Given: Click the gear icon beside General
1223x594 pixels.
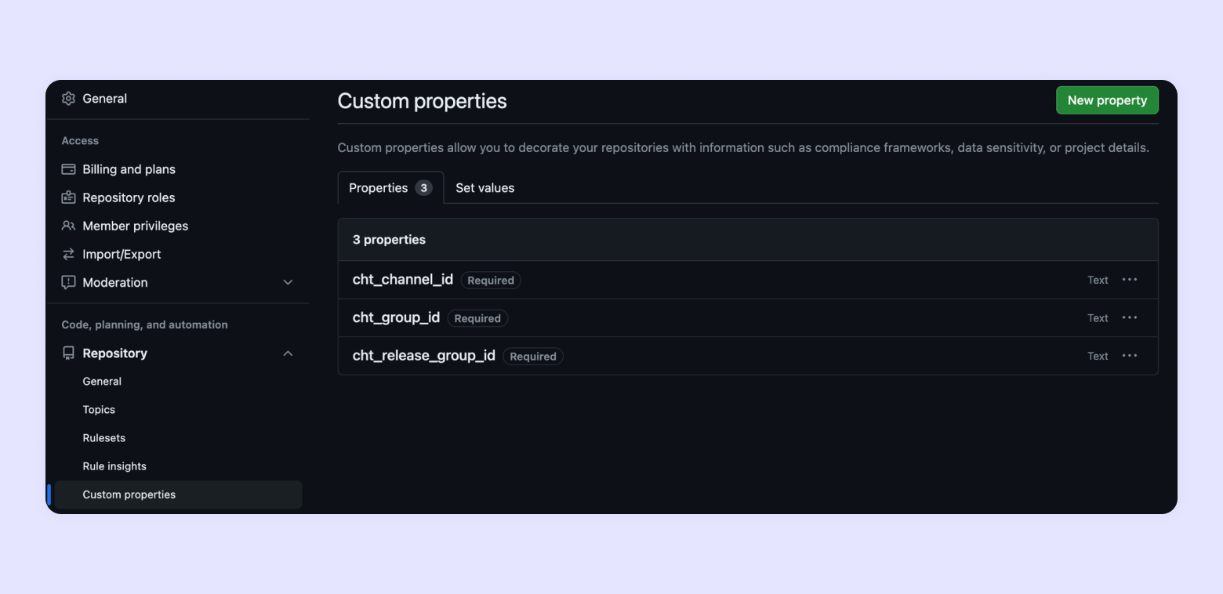Looking at the screenshot, I should (x=68, y=99).
